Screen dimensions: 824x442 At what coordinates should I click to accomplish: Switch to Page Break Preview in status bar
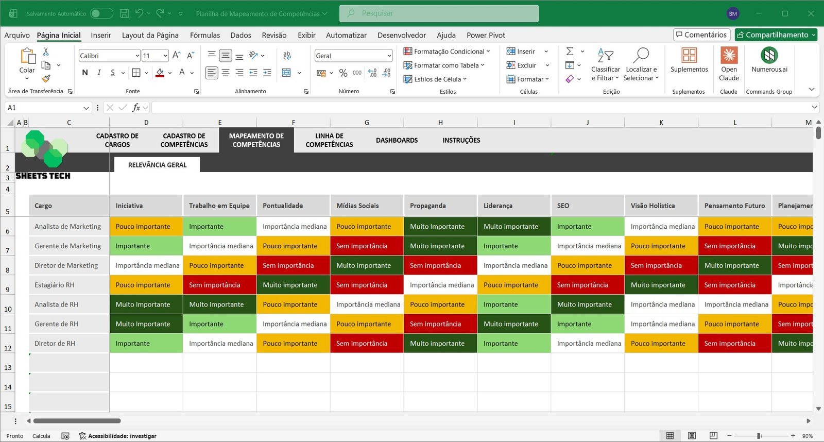[713, 436]
